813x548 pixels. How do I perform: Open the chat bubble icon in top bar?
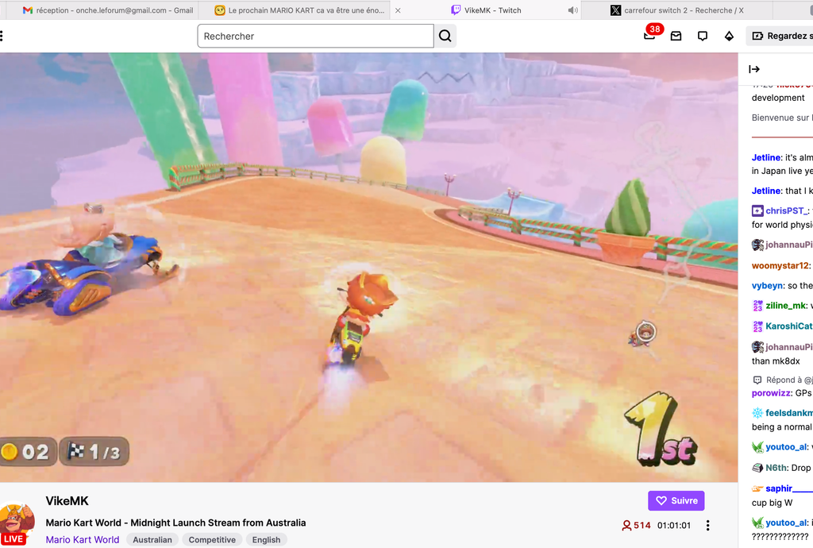click(x=703, y=37)
